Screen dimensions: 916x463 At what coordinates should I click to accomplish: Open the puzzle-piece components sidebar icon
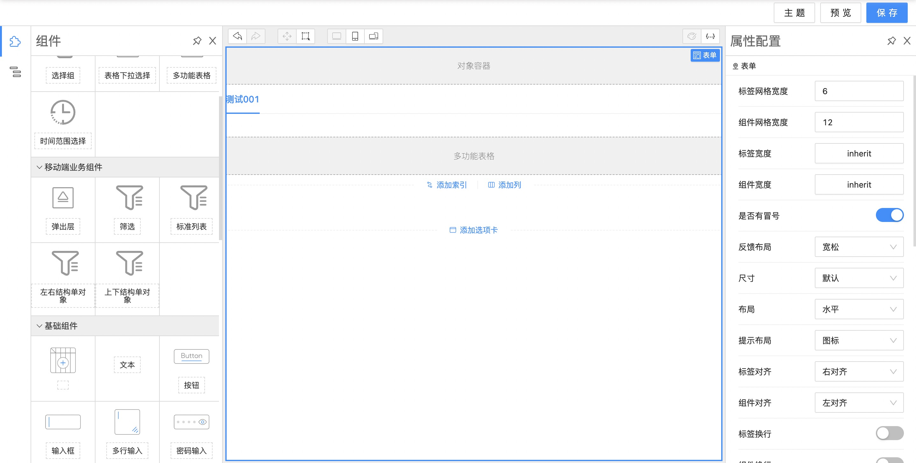15,42
